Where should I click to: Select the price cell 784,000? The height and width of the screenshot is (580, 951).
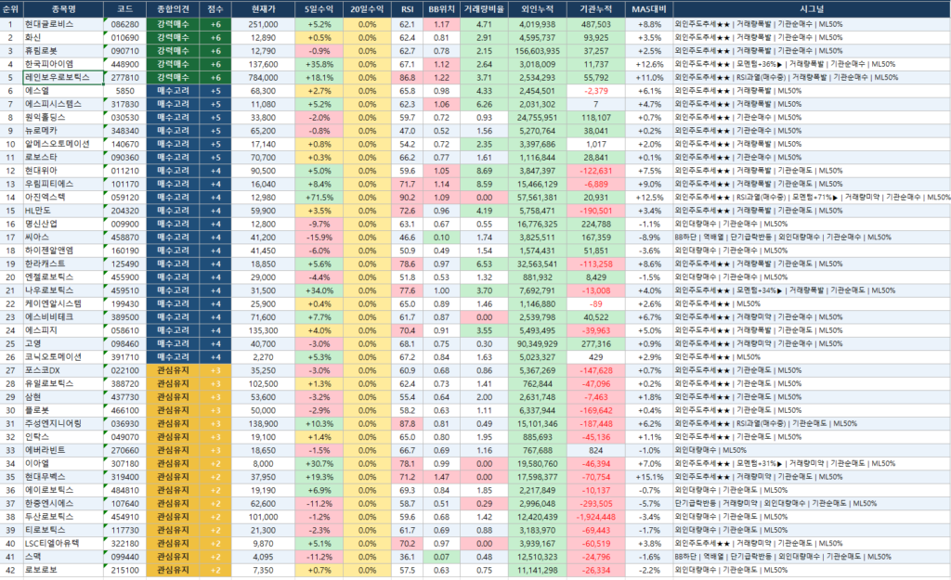pos(263,78)
